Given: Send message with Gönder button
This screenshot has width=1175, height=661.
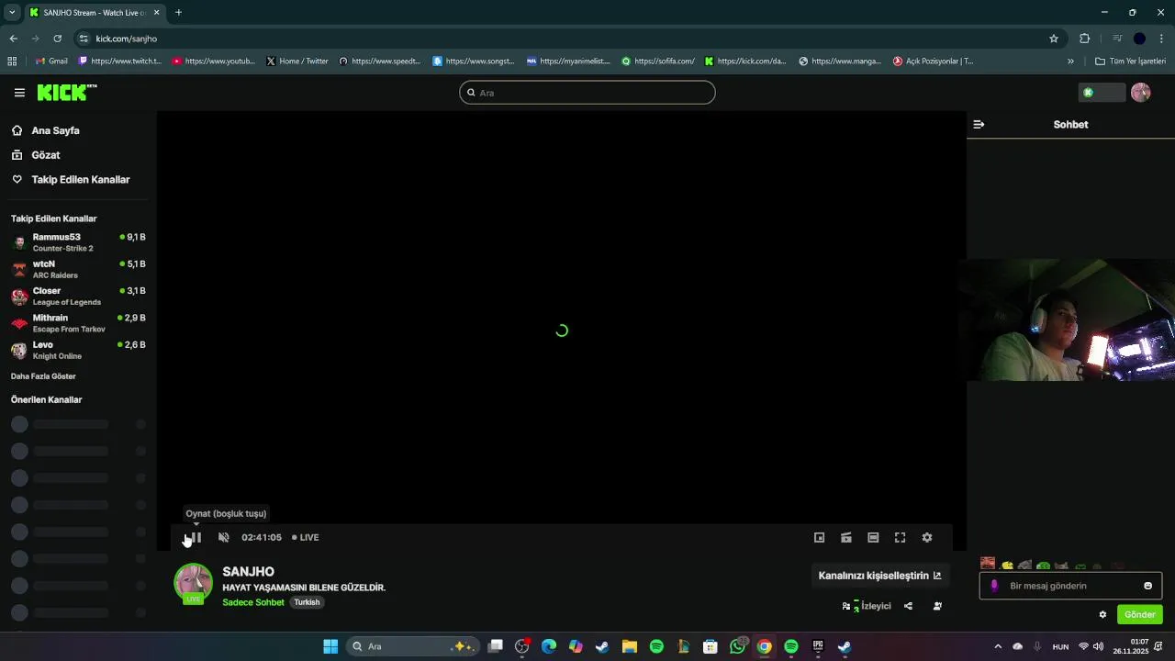Looking at the screenshot, I should 1139,614.
